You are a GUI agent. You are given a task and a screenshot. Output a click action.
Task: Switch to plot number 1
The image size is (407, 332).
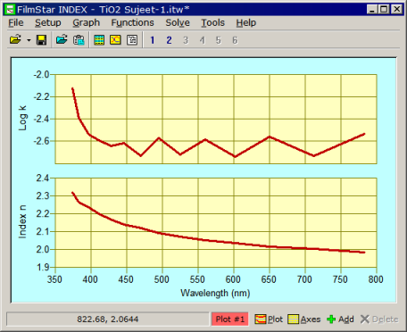[153, 40]
